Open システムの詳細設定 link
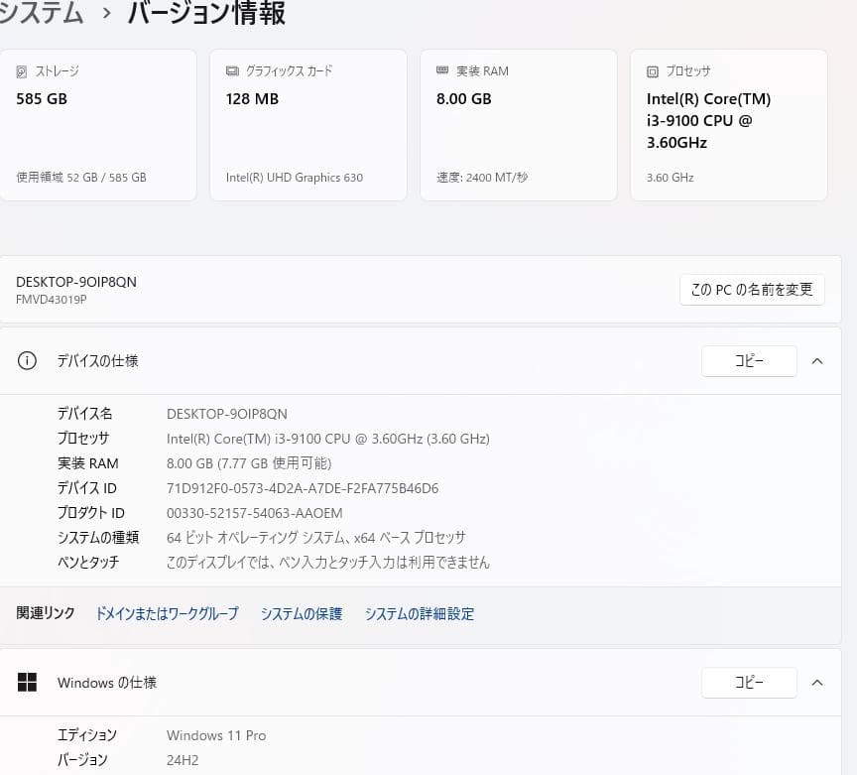Viewport: 857px width, 775px height. click(x=419, y=614)
